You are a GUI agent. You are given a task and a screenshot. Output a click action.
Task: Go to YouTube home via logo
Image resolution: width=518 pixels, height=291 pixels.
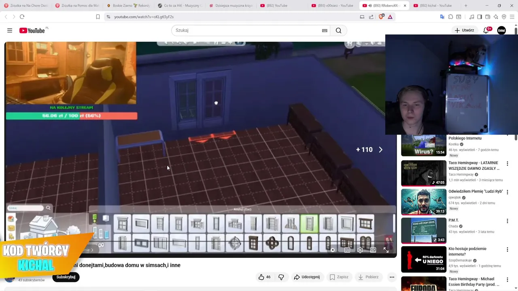point(32,30)
